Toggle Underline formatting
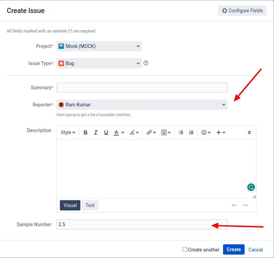274x258 pixels. coord(106,132)
